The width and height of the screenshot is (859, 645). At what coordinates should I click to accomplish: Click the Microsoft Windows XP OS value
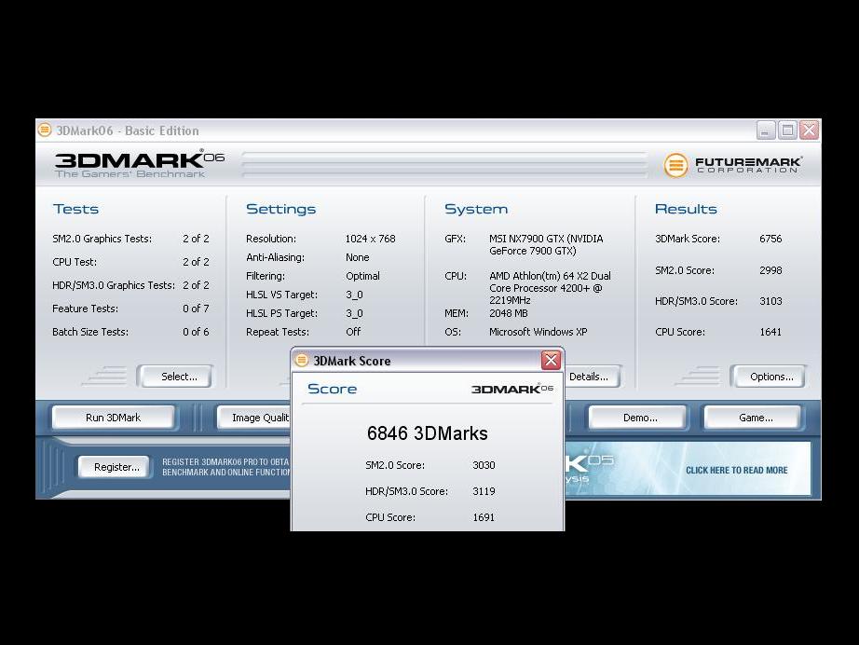(x=538, y=332)
